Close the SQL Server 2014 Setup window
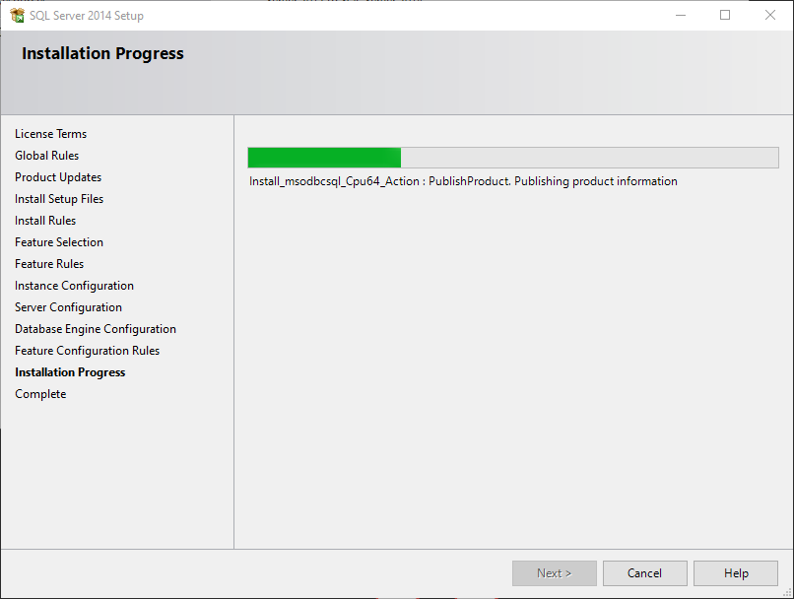Image resolution: width=794 pixels, height=599 pixels. 770,15
